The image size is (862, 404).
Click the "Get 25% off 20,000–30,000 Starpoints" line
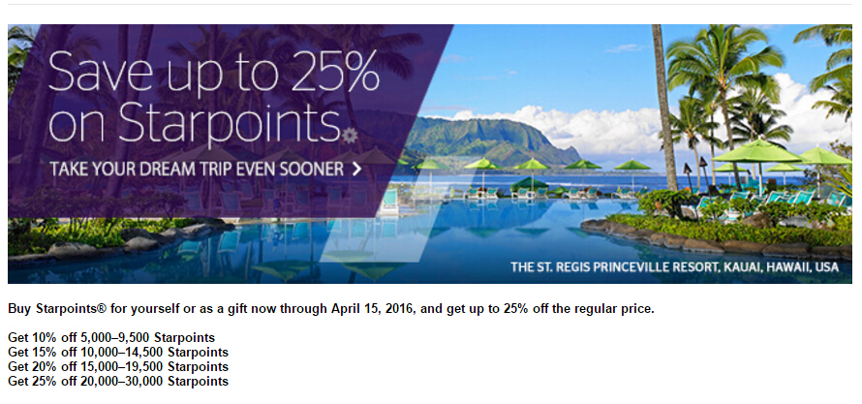point(118,382)
